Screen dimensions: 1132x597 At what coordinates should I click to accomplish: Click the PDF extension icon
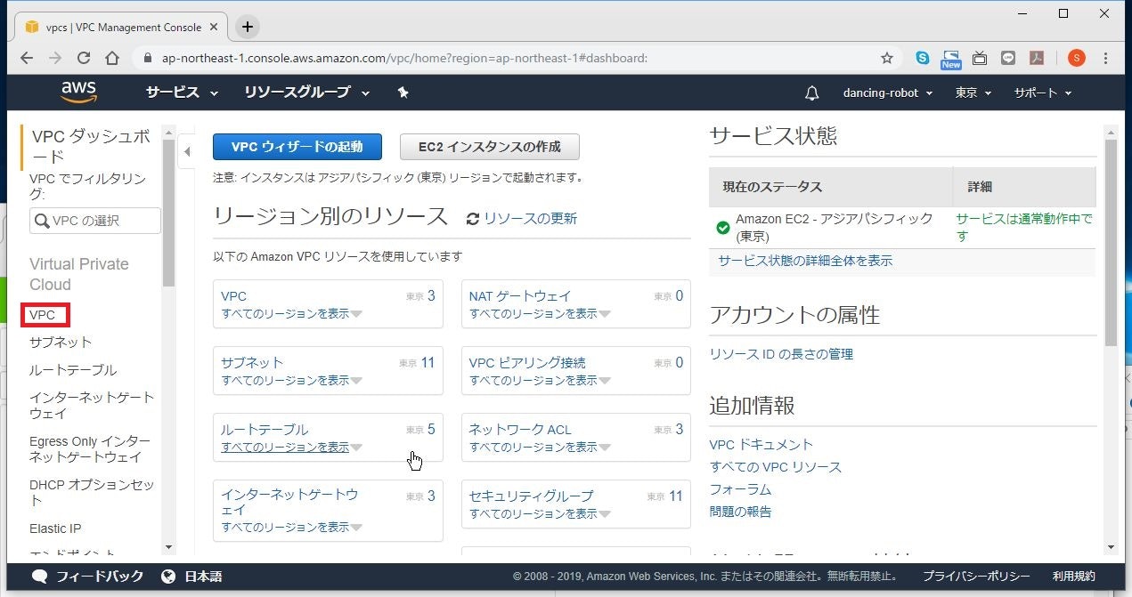pos(1037,58)
